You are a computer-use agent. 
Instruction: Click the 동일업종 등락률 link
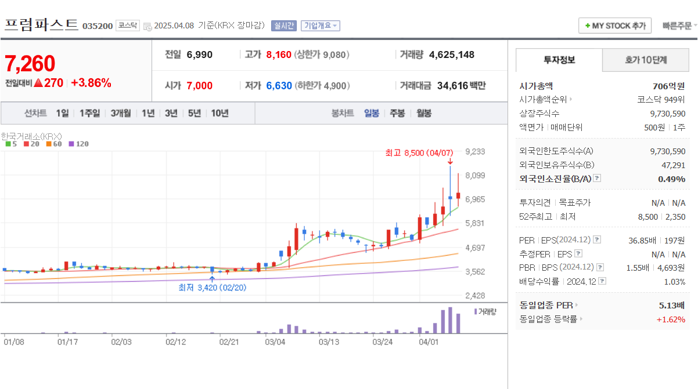pyautogui.click(x=548, y=319)
